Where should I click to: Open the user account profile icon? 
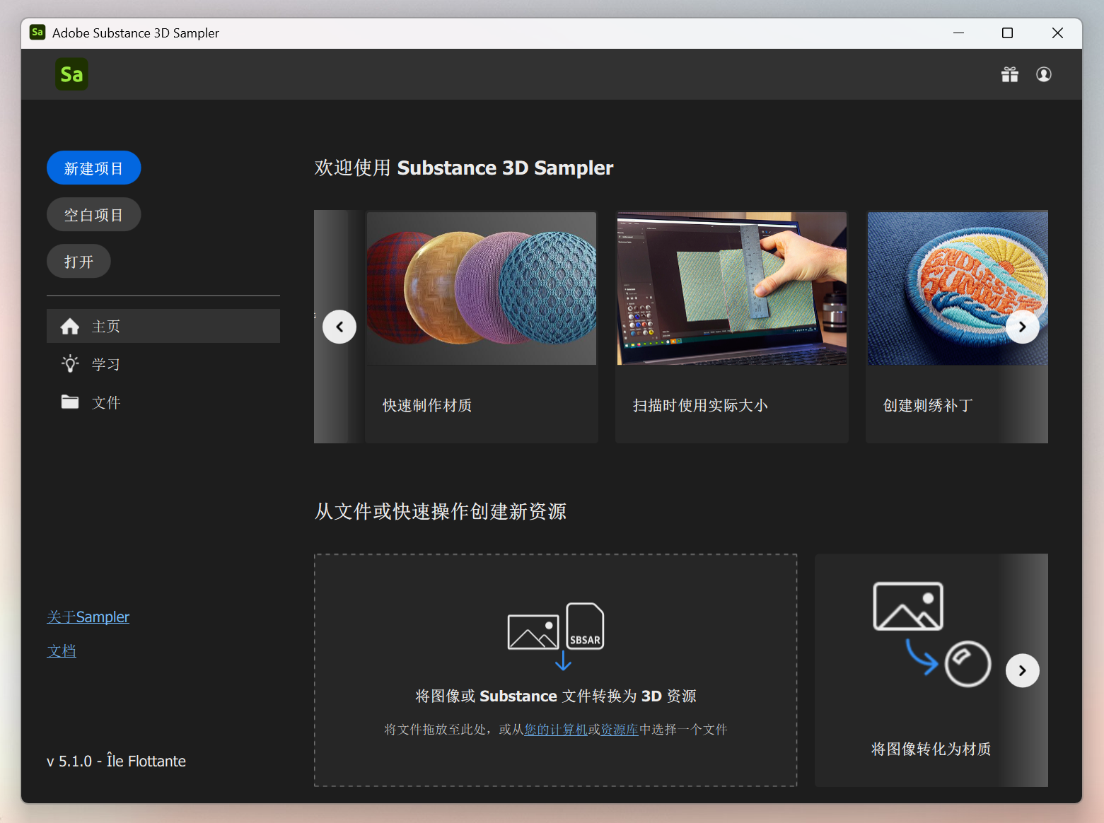click(1044, 74)
